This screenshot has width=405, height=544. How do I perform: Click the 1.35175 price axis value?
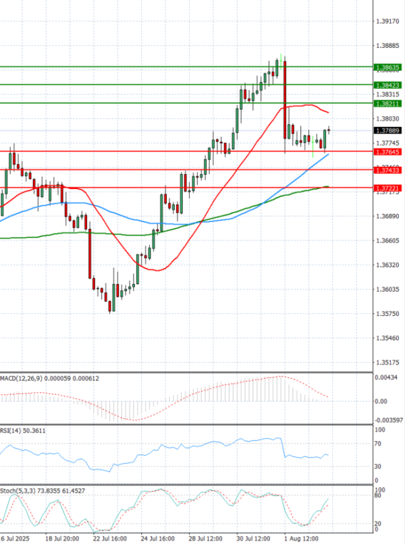(x=387, y=362)
